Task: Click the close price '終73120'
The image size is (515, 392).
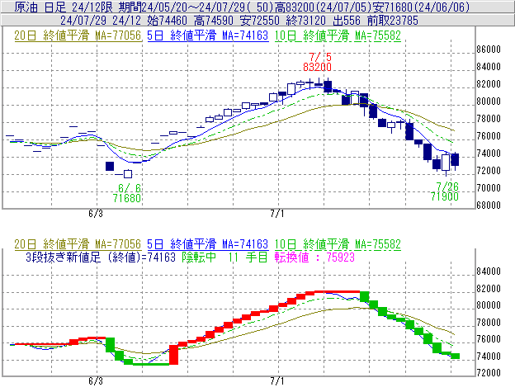Action: pyautogui.click(x=305, y=21)
